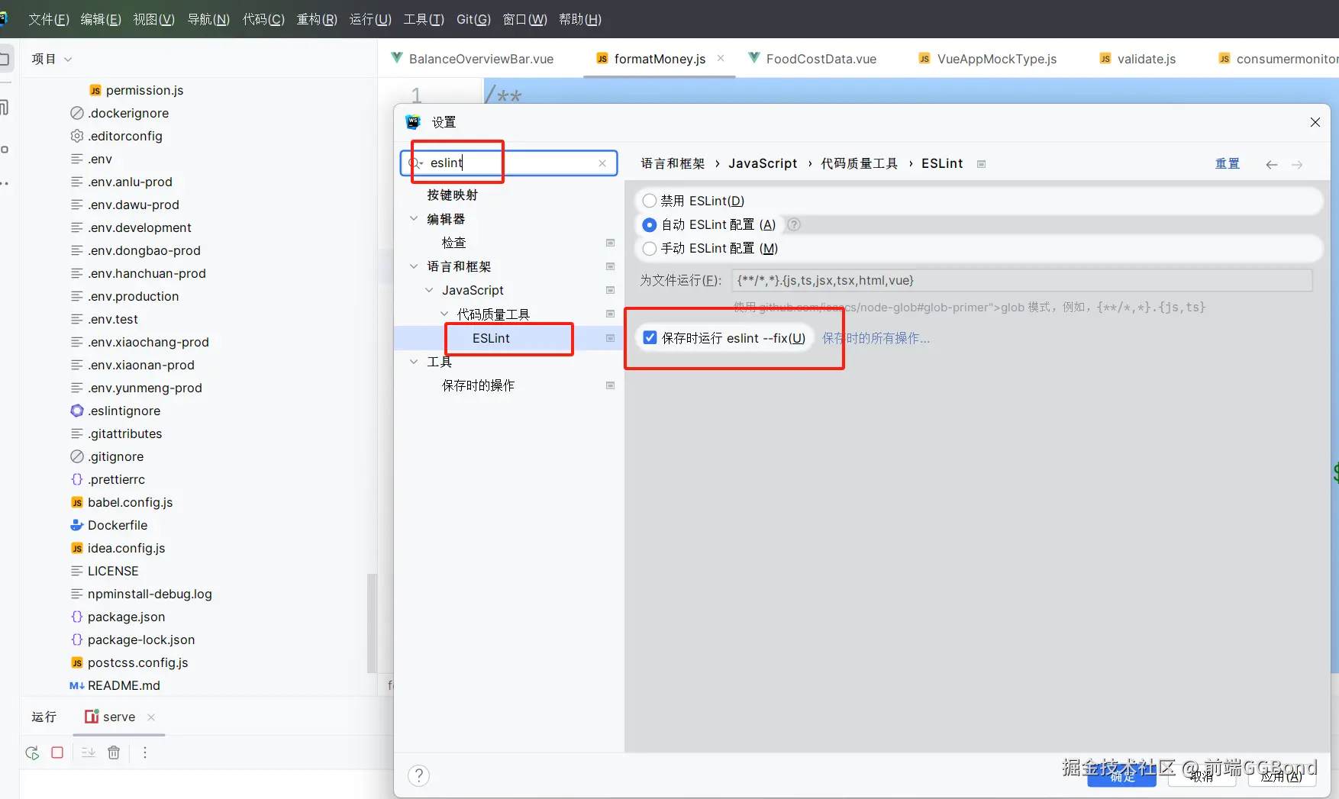
Task: Apply settings with 应用 button
Action: (1282, 776)
